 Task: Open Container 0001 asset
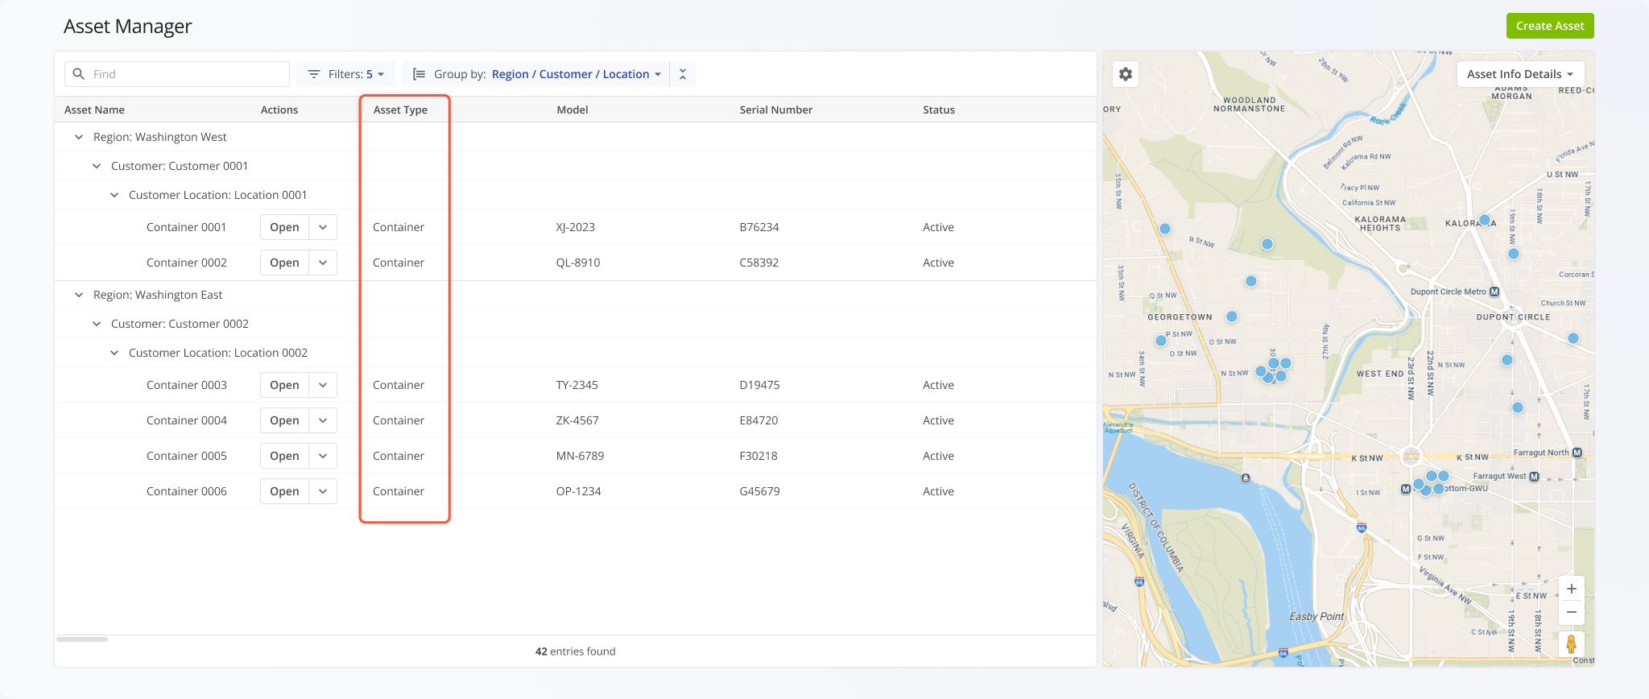click(x=284, y=227)
